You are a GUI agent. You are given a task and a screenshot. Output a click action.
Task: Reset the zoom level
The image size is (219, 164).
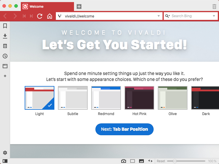161,161
